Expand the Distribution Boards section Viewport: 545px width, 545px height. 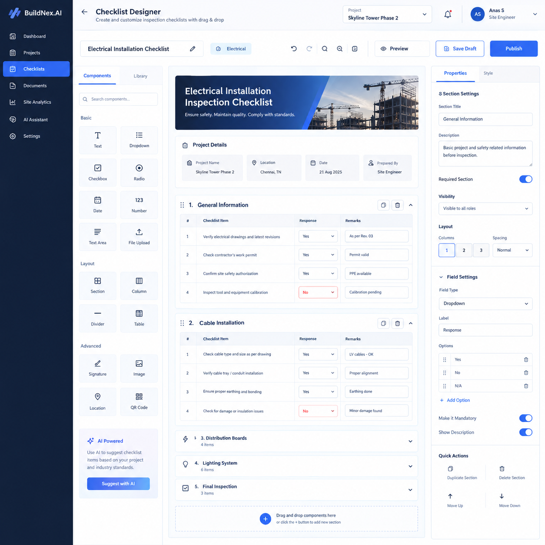410,441
